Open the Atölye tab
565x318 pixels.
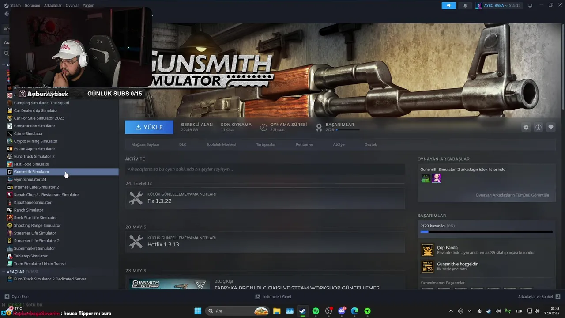tap(339, 144)
